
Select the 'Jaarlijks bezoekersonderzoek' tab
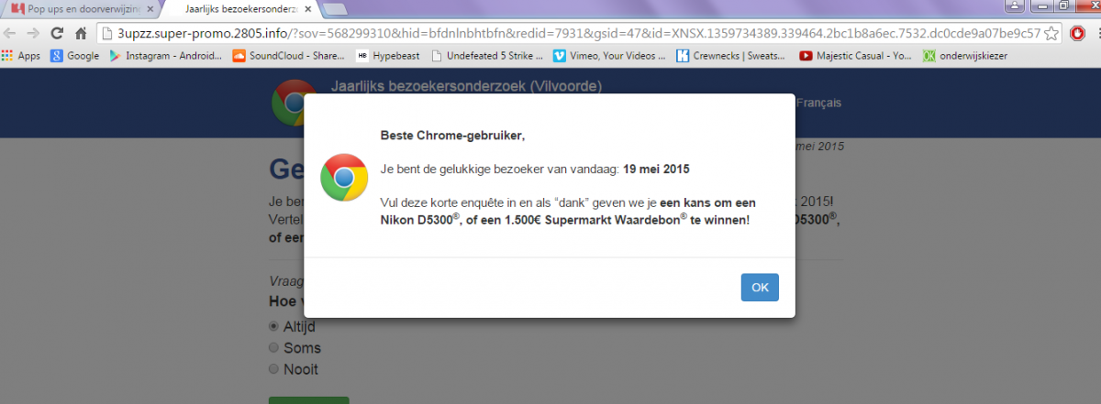239,8
